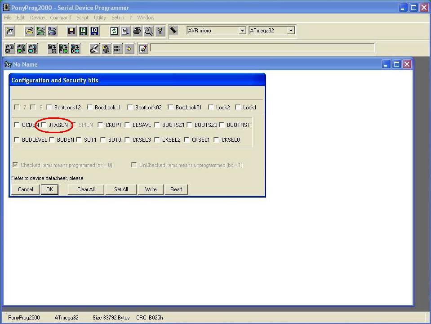Enable the JTAGEN fuse checkbox
This screenshot has height=324, width=431.
point(44,125)
